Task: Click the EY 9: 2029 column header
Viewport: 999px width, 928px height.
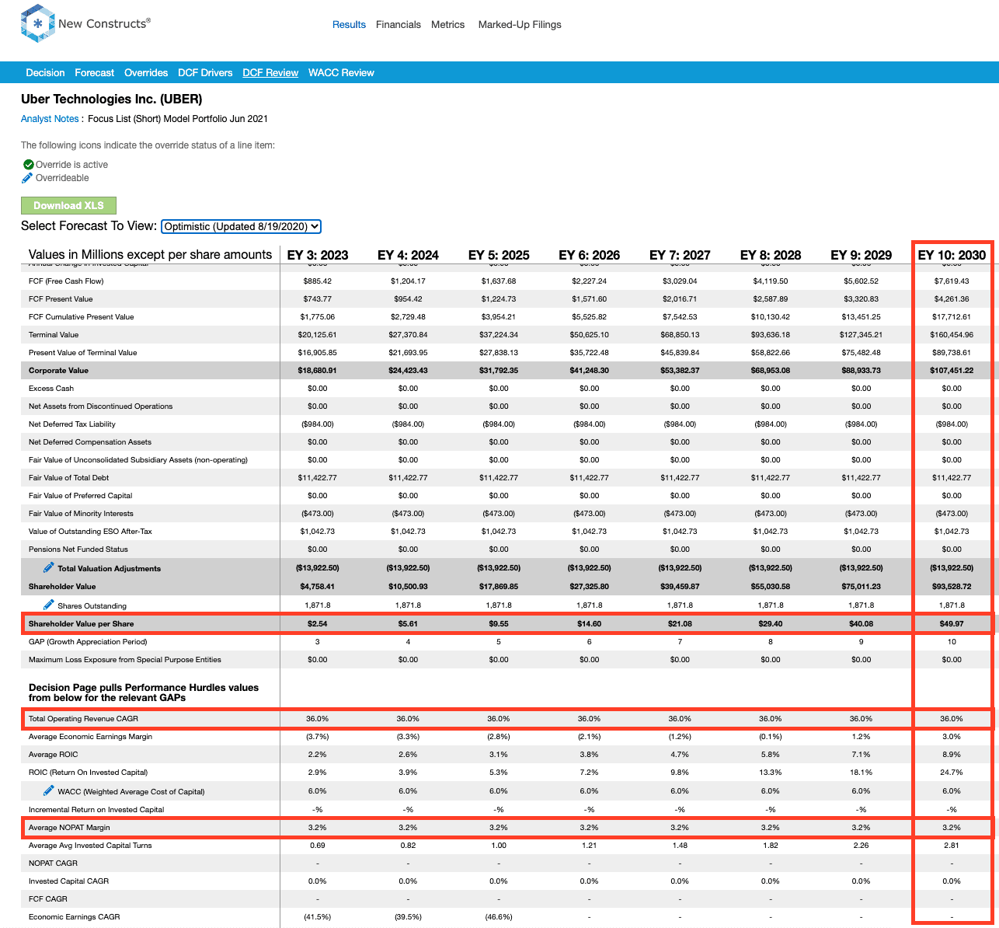Action: (x=862, y=255)
